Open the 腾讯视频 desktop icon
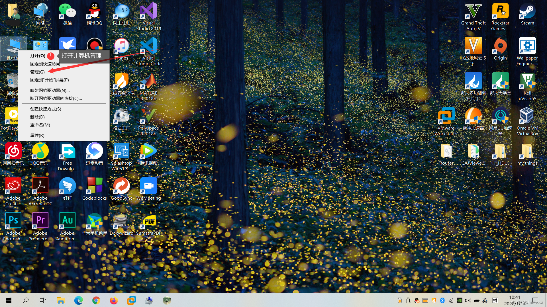Screen dimensions: 547x307 click(149, 154)
